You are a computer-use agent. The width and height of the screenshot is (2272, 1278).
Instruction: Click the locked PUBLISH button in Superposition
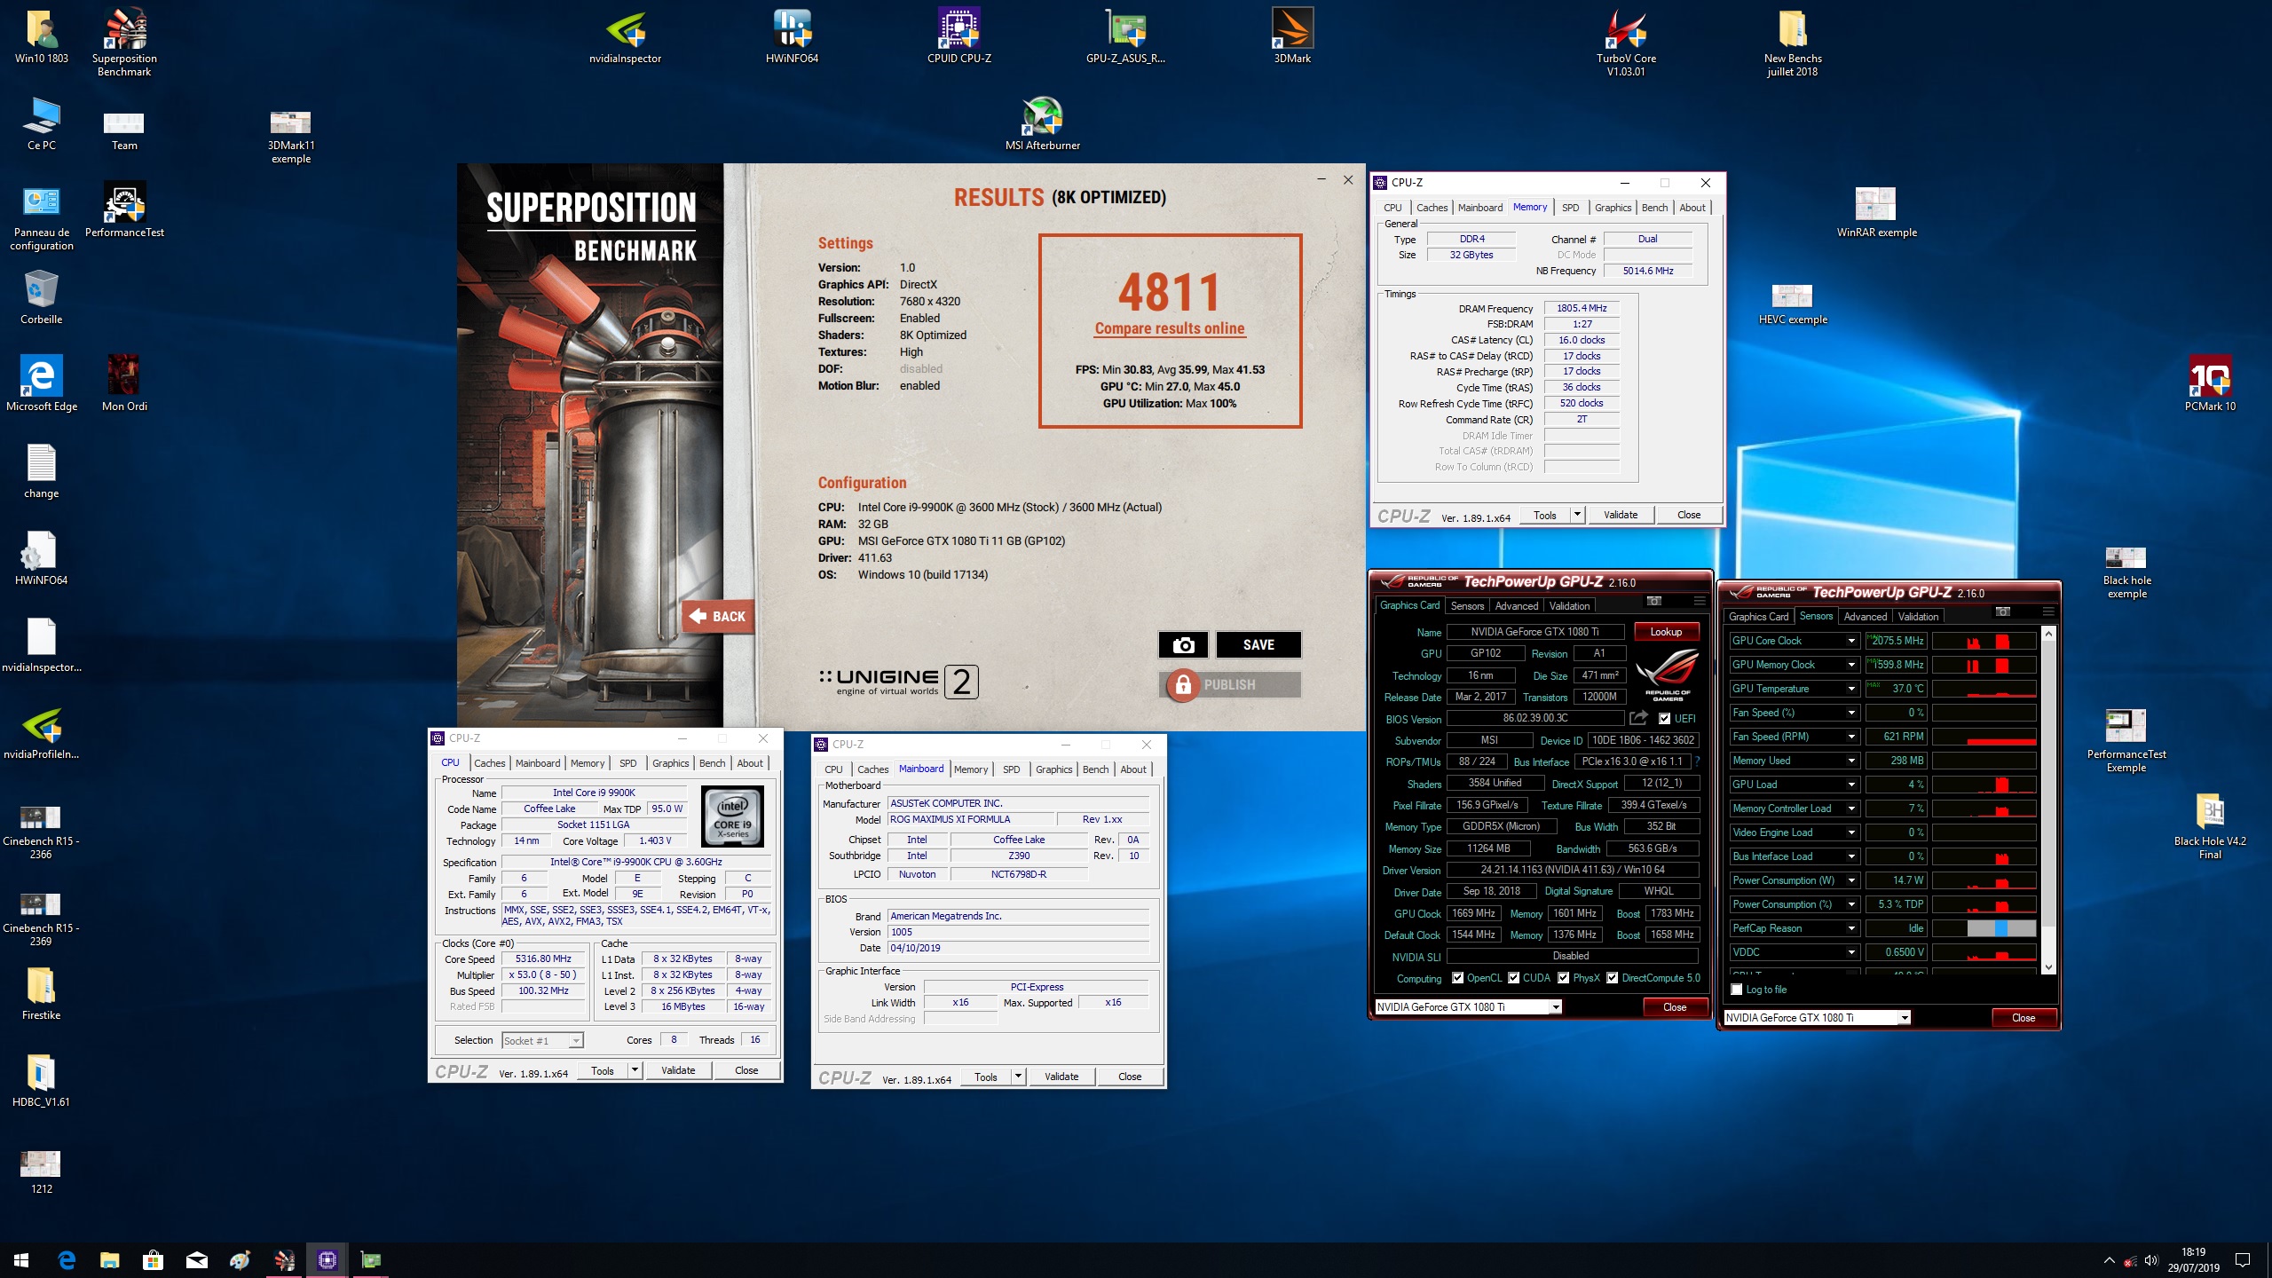point(1230,685)
